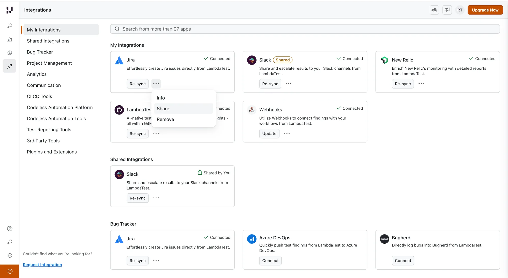Re-sync Jira under Bug Tracker
Screen dimensions: 508x278
[x=138, y=261]
